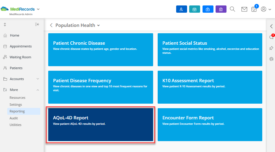Open the Patient Disease Frequency tile

[x=101, y=87]
